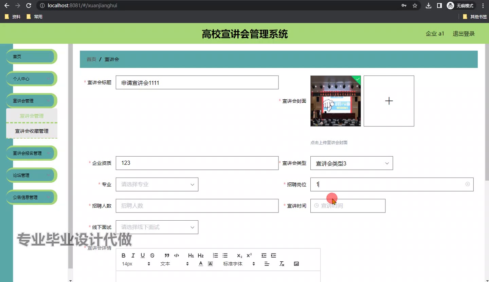Insert a code block in editor

click(x=177, y=256)
